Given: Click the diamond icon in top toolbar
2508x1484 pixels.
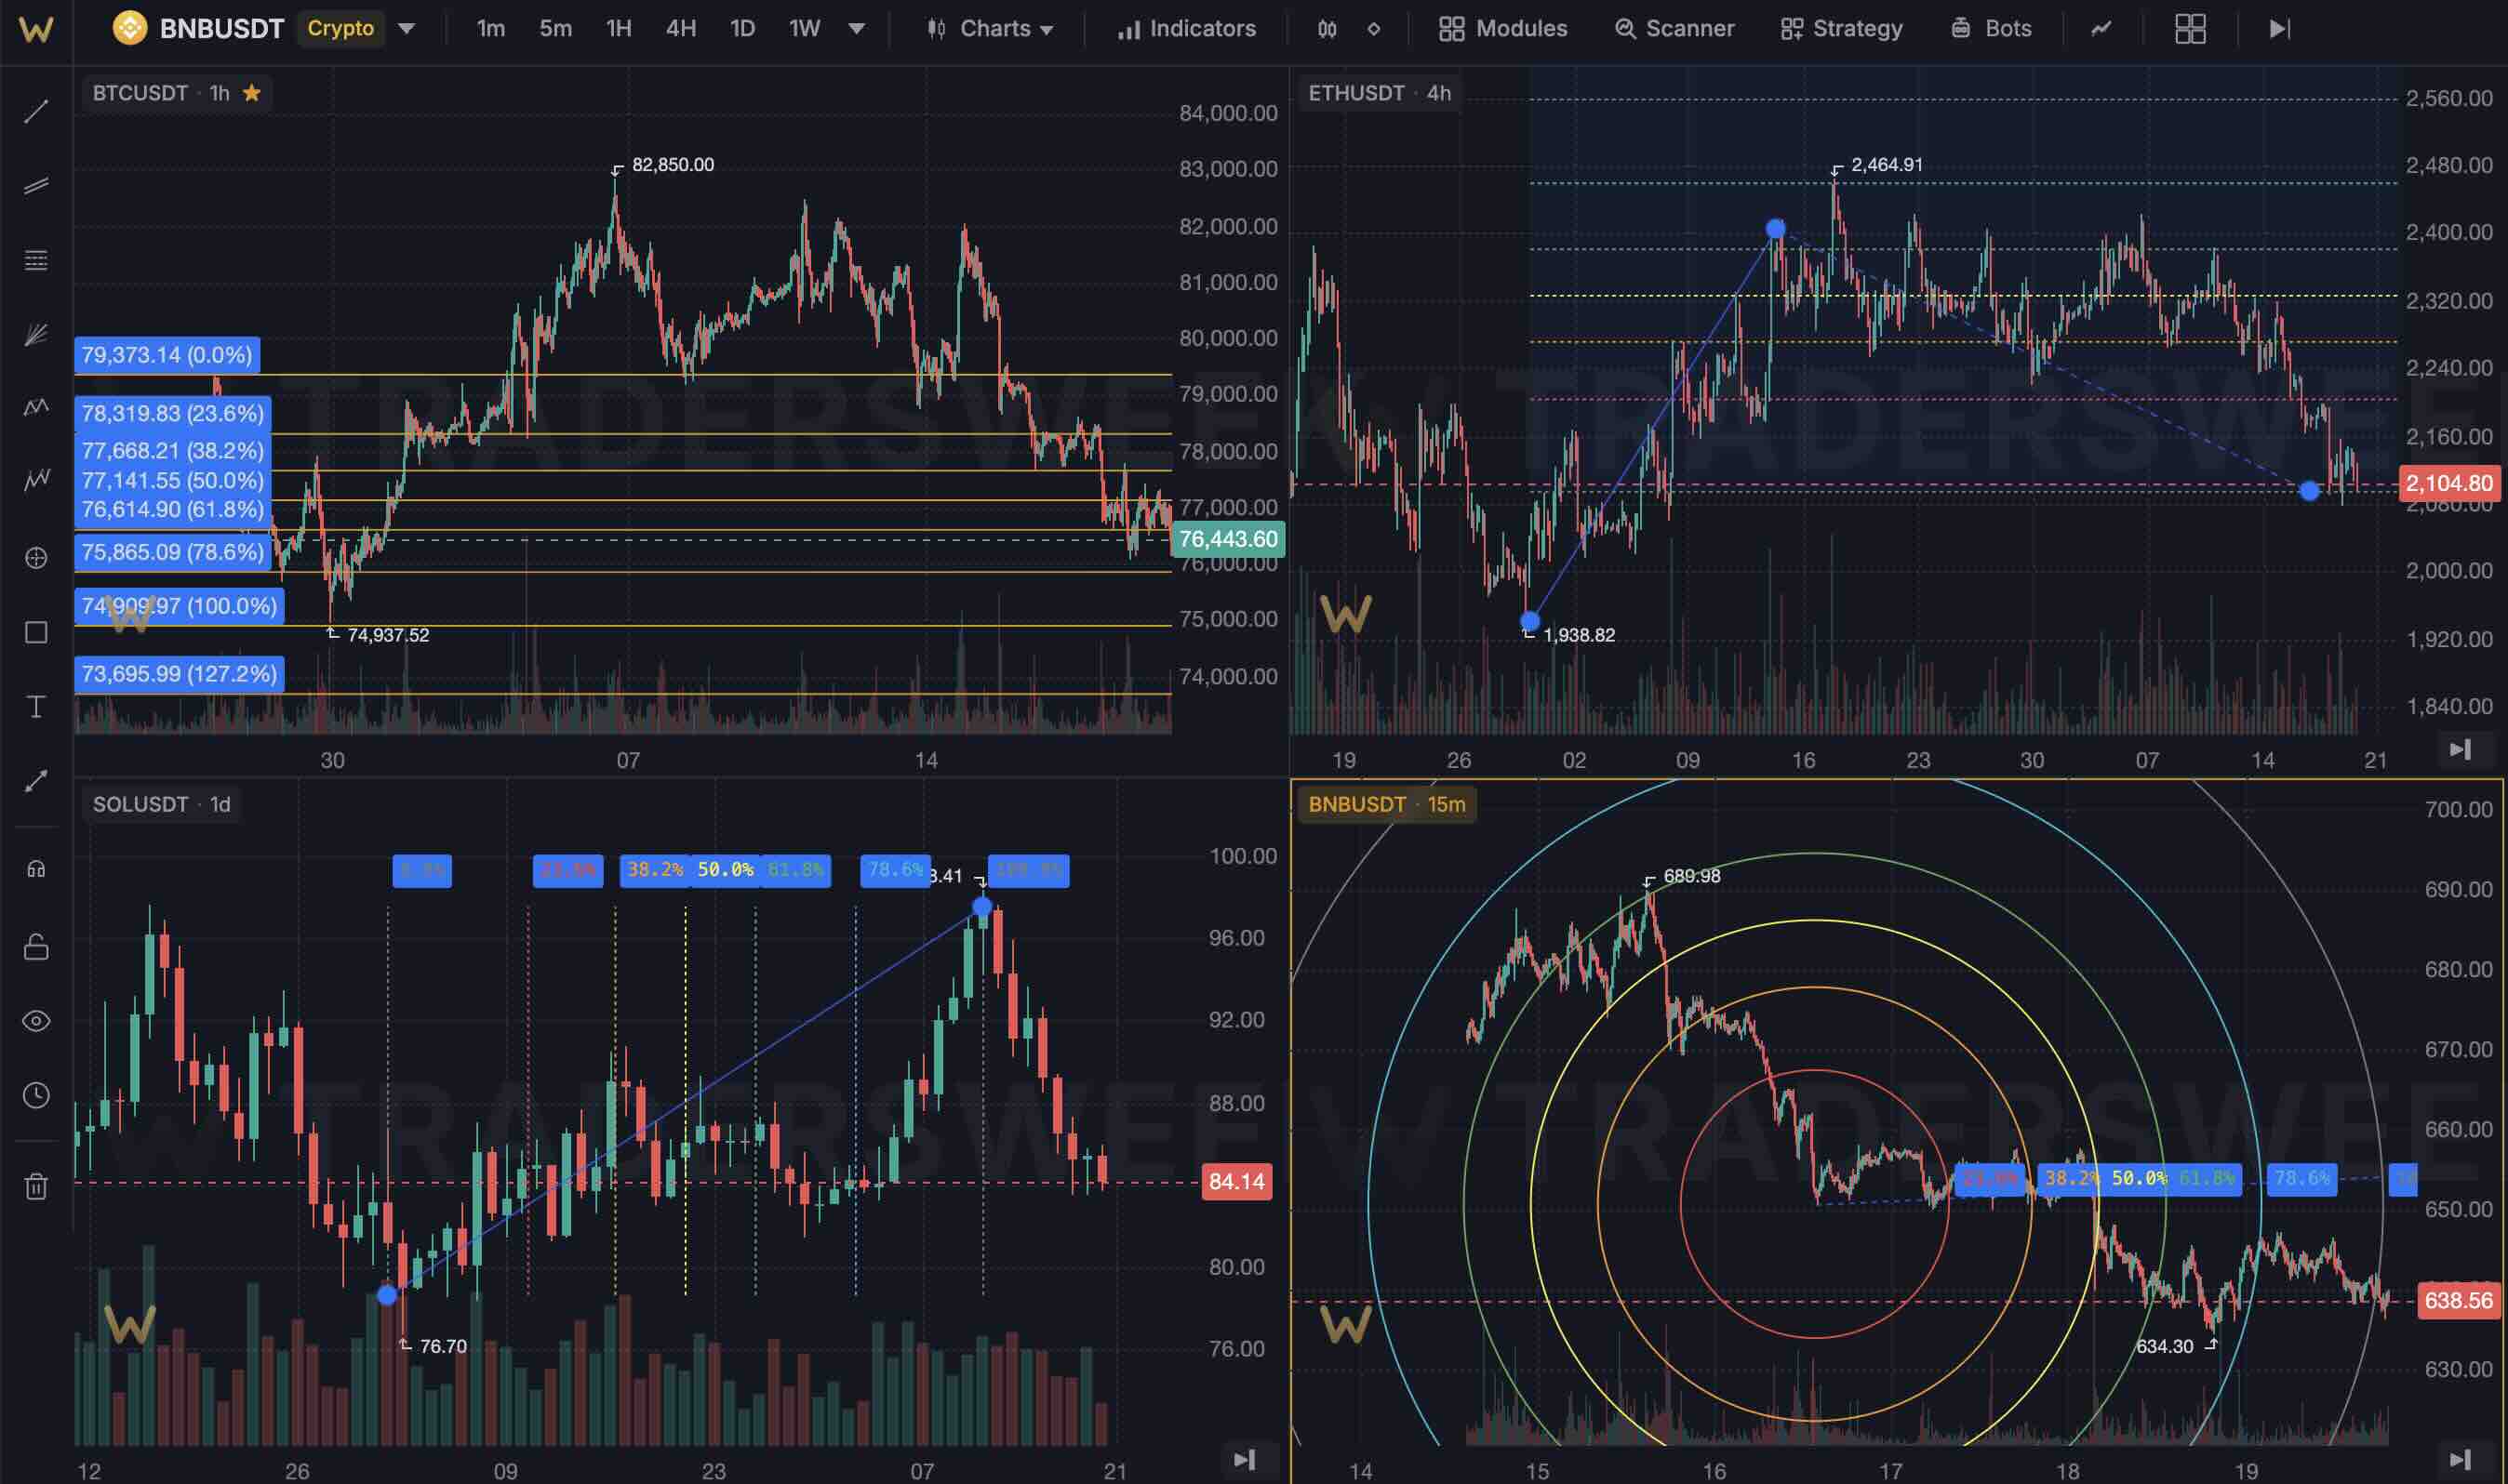Looking at the screenshot, I should (1375, 29).
